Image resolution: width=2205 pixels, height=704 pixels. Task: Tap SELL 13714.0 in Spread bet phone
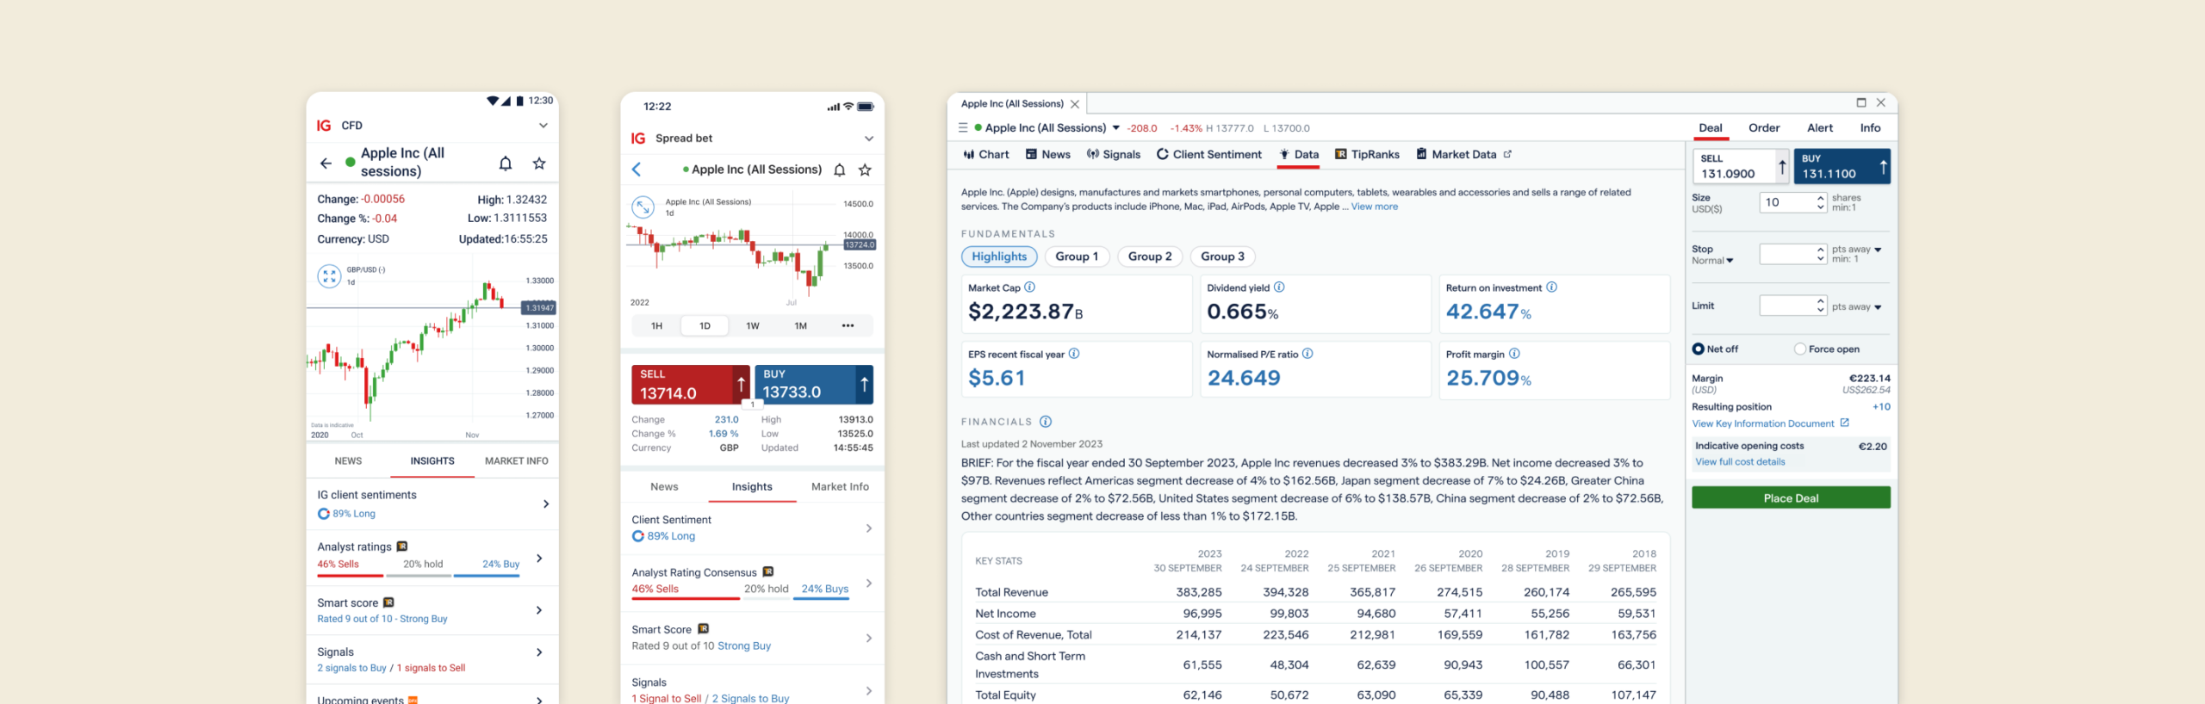(x=691, y=384)
